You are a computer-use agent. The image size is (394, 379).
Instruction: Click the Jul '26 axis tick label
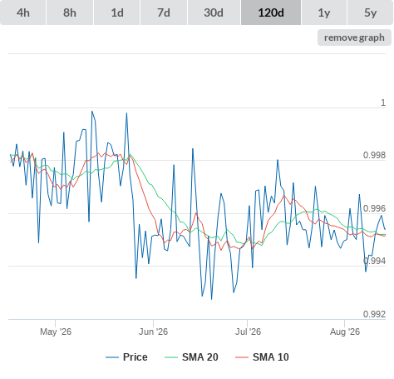248,332
